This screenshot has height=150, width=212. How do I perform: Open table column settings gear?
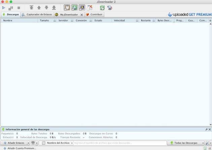tap(210, 20)
